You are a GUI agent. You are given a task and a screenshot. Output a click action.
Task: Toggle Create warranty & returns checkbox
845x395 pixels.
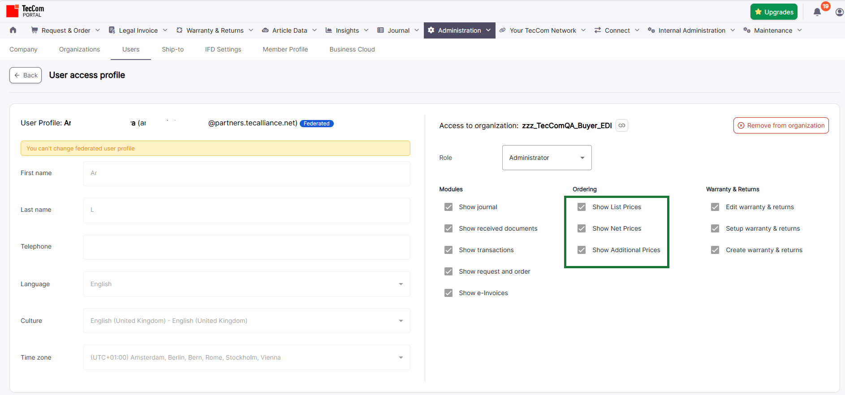click(715, 250)
